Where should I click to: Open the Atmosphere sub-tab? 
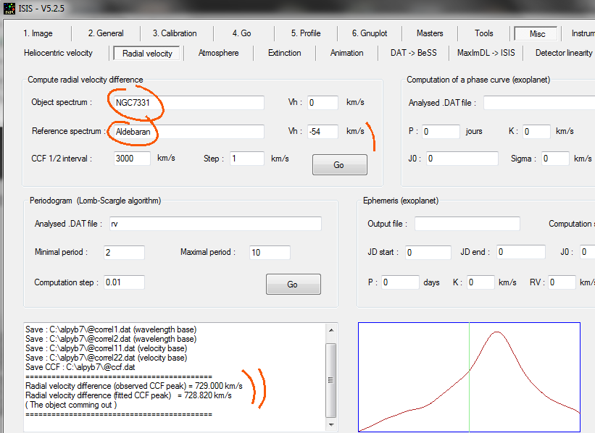click(218, 53)
